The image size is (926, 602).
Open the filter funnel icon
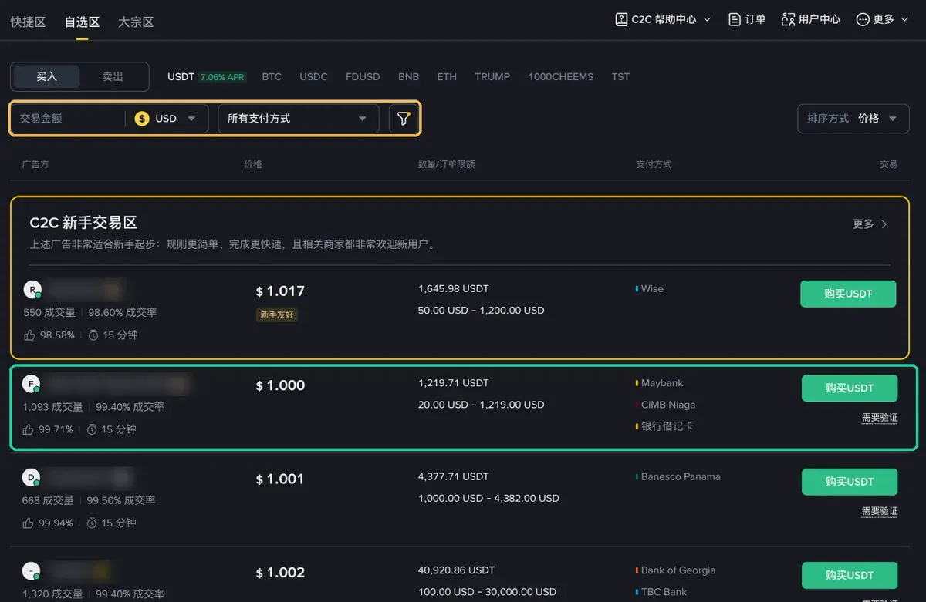pos(404,119)
